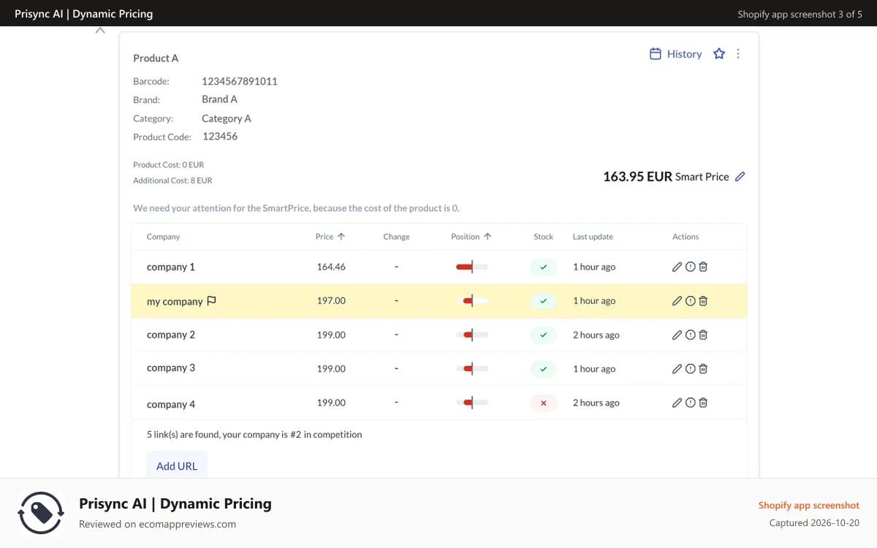The image size is (877, 548).
Task: Click in-stock check badge for company 3
Action: pyautogui.click(x=543, y=369)
